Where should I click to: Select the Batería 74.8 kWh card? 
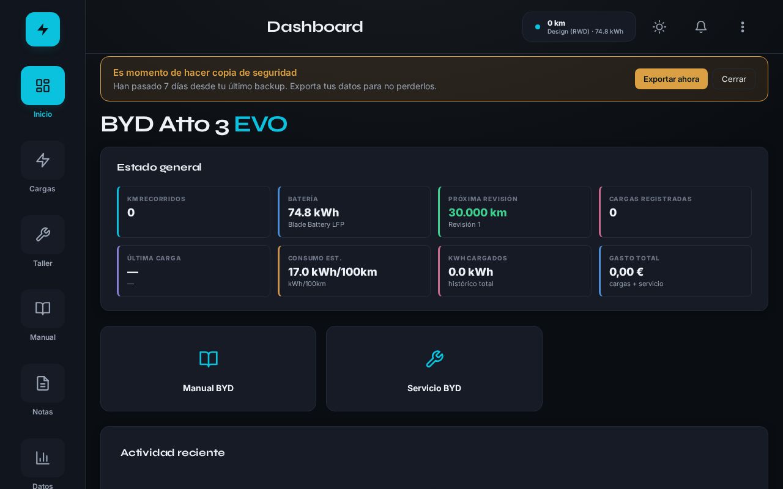coord(354,211)
